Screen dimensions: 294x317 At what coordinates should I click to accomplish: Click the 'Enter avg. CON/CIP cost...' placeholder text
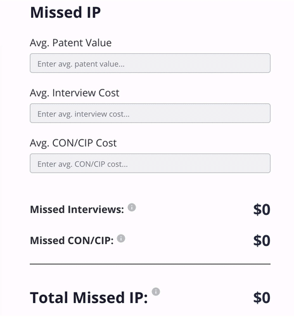pos(82,164)
